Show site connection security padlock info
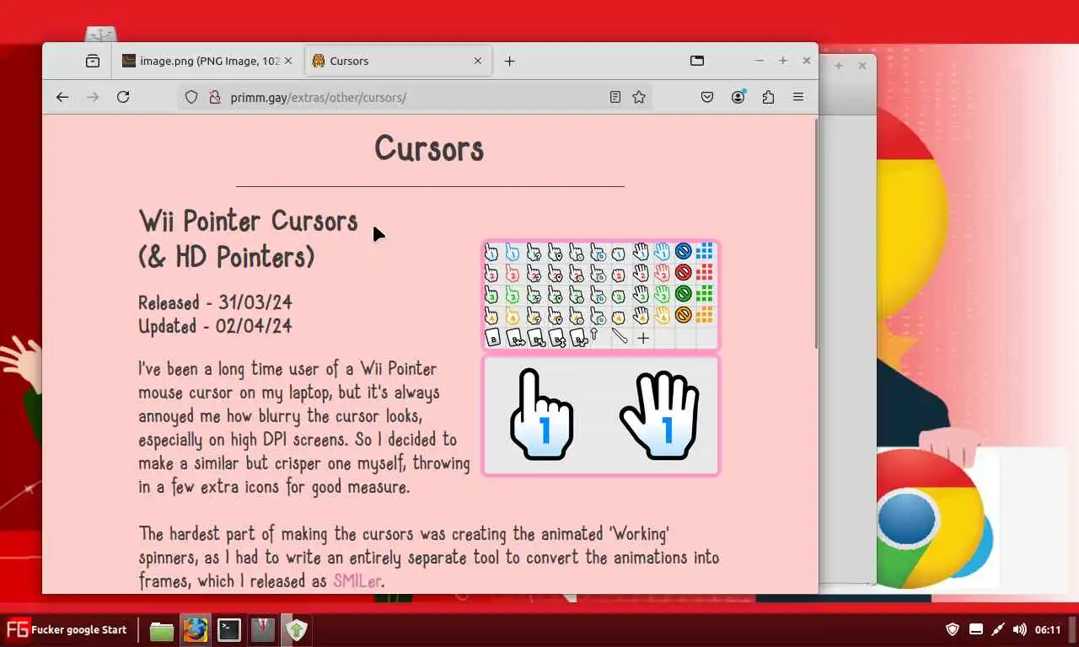This screenshot has height=647, width=1079. pyautogui.click(x=214, y=97)
